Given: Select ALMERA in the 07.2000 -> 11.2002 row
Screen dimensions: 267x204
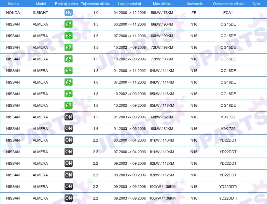Looking at the screenshot, I should tap(40, 82).
